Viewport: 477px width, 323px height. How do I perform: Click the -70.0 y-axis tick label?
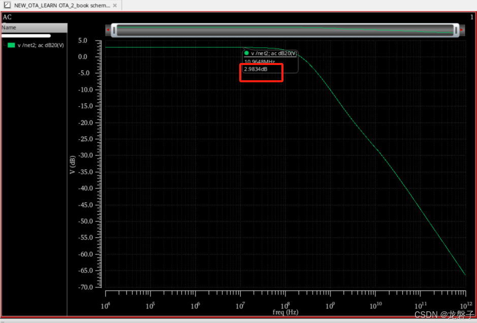(86, 287)
